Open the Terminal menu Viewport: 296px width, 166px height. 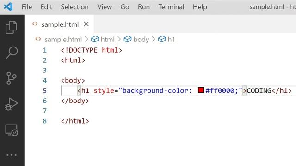[171, 7]
